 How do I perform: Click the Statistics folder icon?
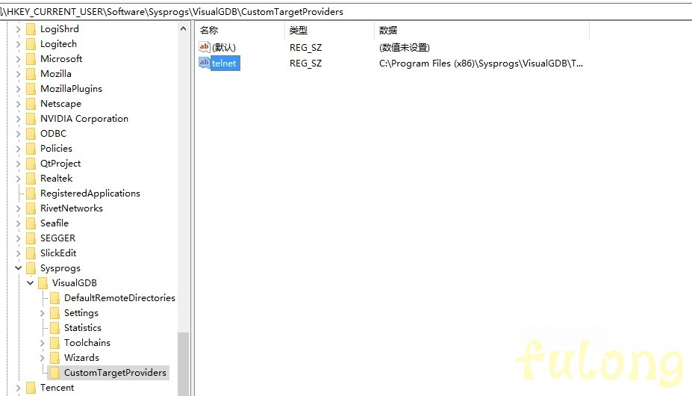pyautogui.click(x=54, y=328)
